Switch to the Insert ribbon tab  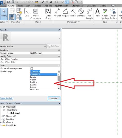click(20, 6)
